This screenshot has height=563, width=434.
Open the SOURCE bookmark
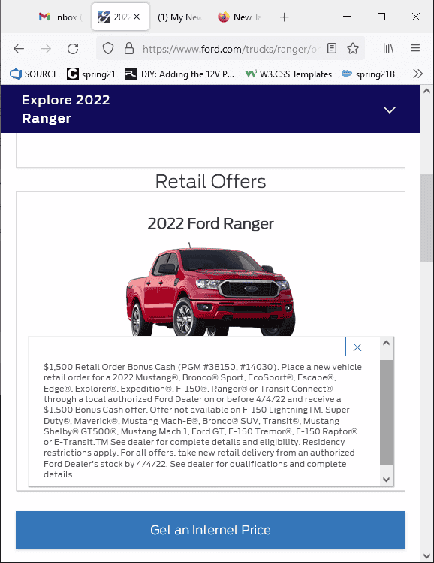click(34, 74)
